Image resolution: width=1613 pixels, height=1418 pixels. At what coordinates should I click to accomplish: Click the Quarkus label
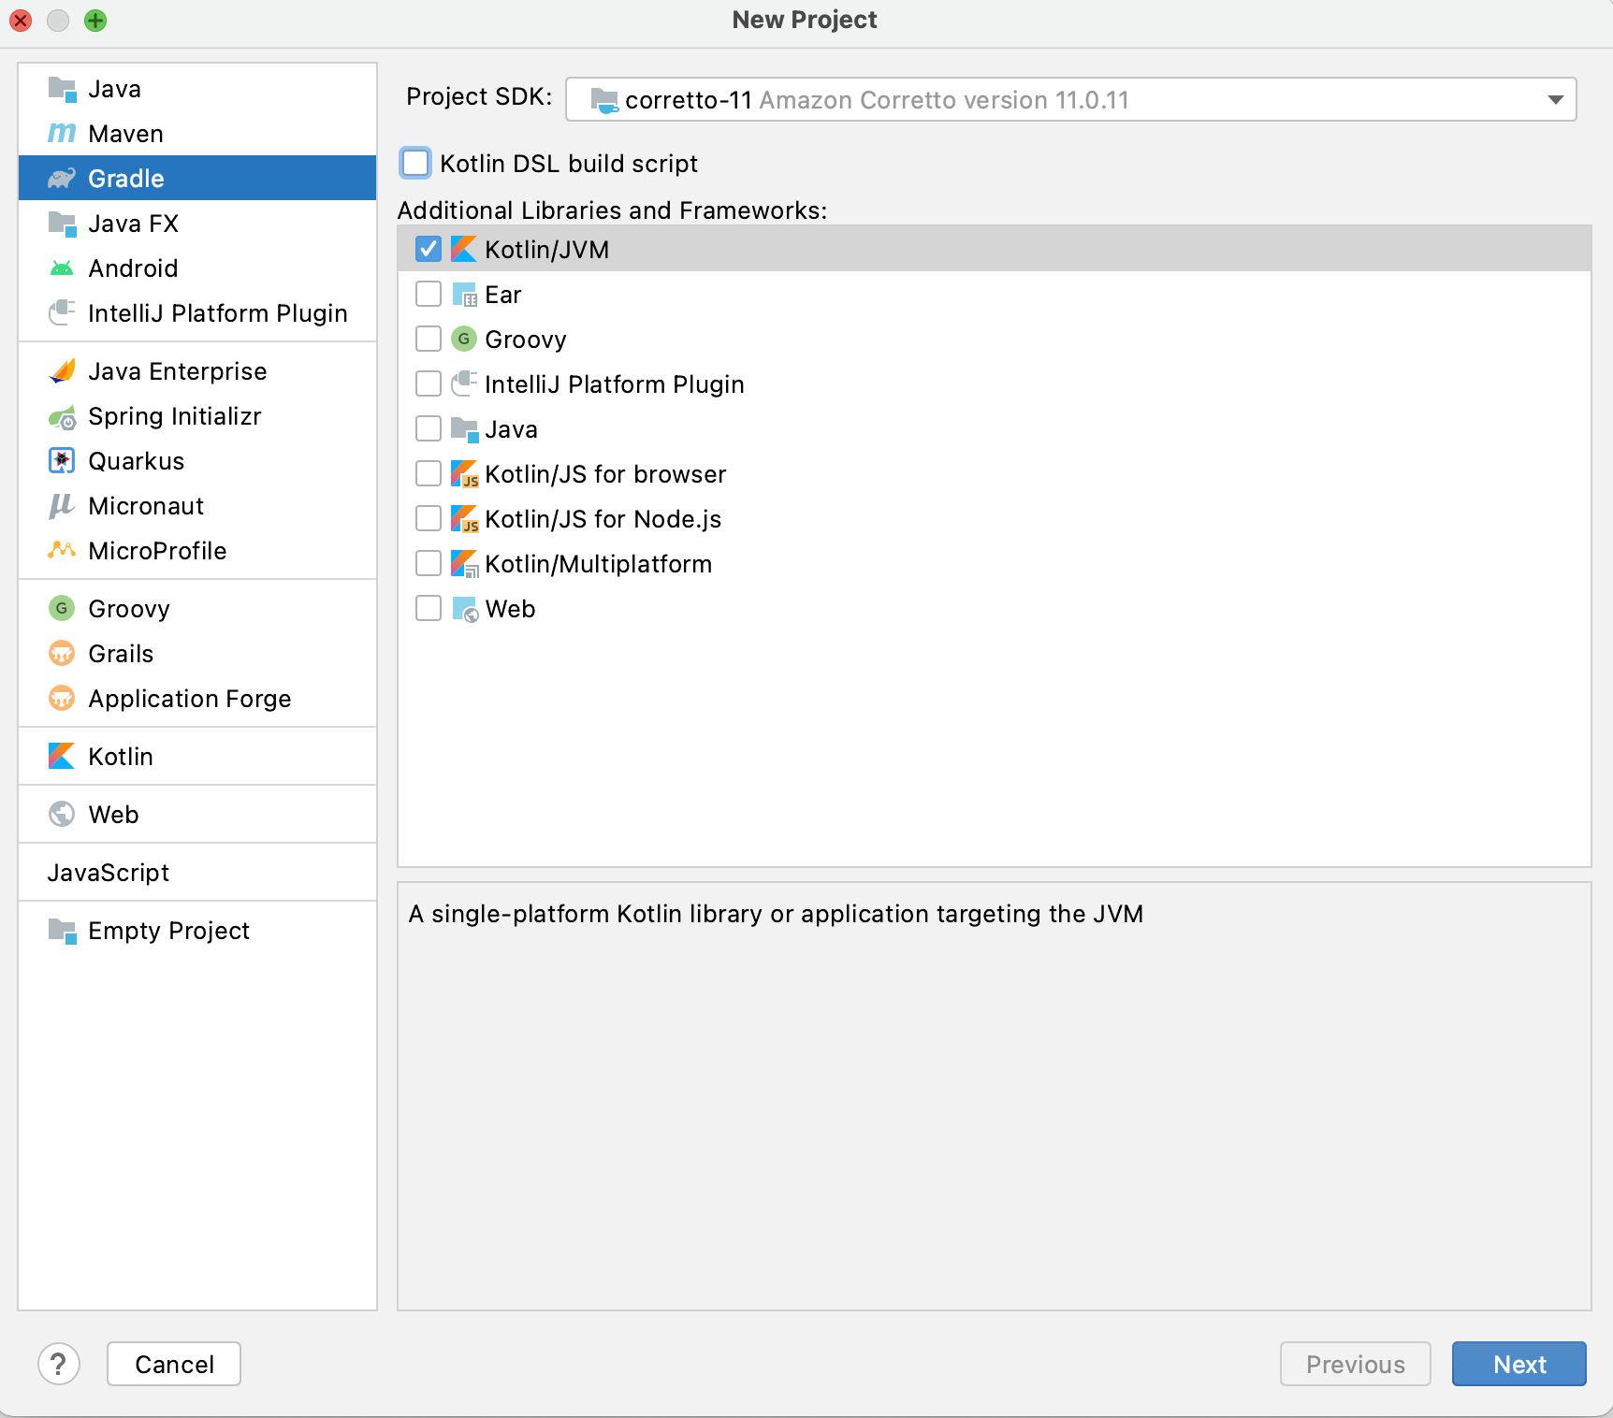click(x=136, y=461)
